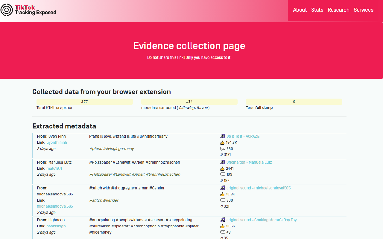
Task: Click thumbs-up icon next to 18.5K
Action: pos(222,226)
